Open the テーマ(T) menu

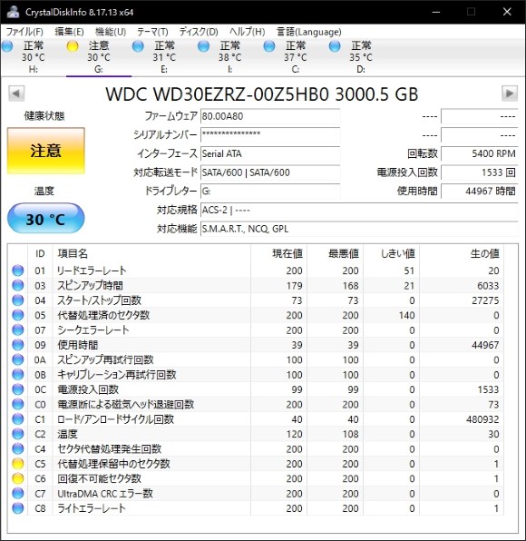tap(152, 32)
